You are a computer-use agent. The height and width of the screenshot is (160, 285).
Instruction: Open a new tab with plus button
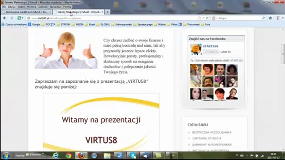[x=108, y=12]
